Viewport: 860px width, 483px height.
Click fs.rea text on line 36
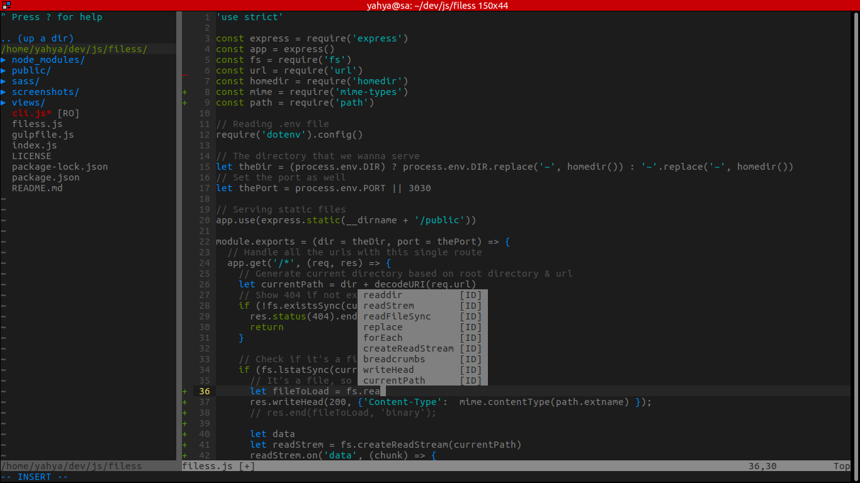point(363,391)
